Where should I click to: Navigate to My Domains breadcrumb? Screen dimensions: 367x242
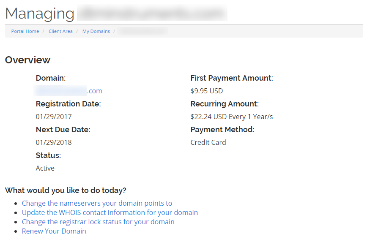coord(96,31)
